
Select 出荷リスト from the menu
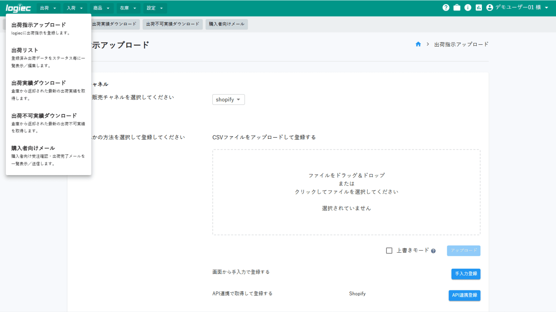24,50
